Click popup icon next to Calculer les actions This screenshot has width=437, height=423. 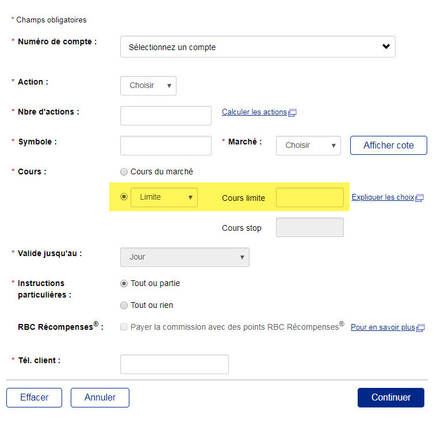(x=292, y=113)
